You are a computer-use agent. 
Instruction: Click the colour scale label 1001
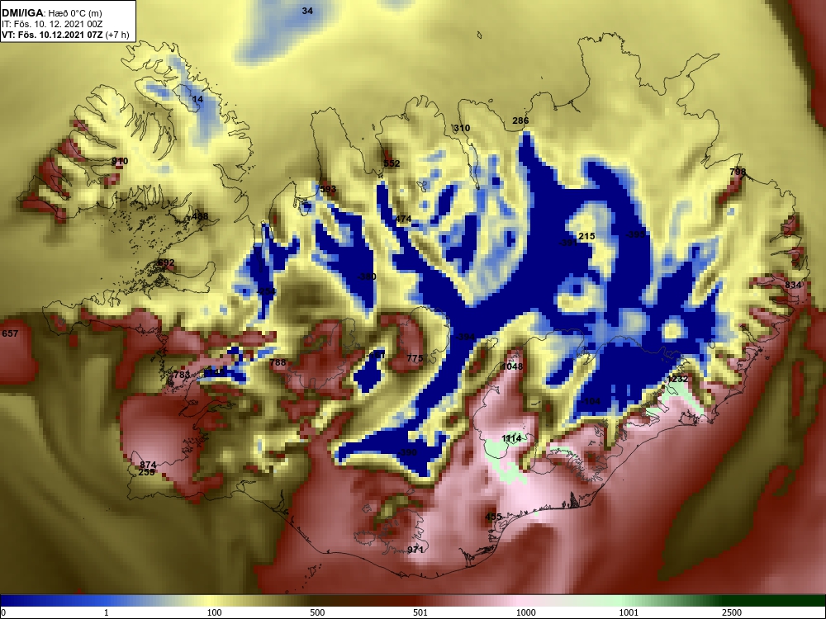coord(629,612)
